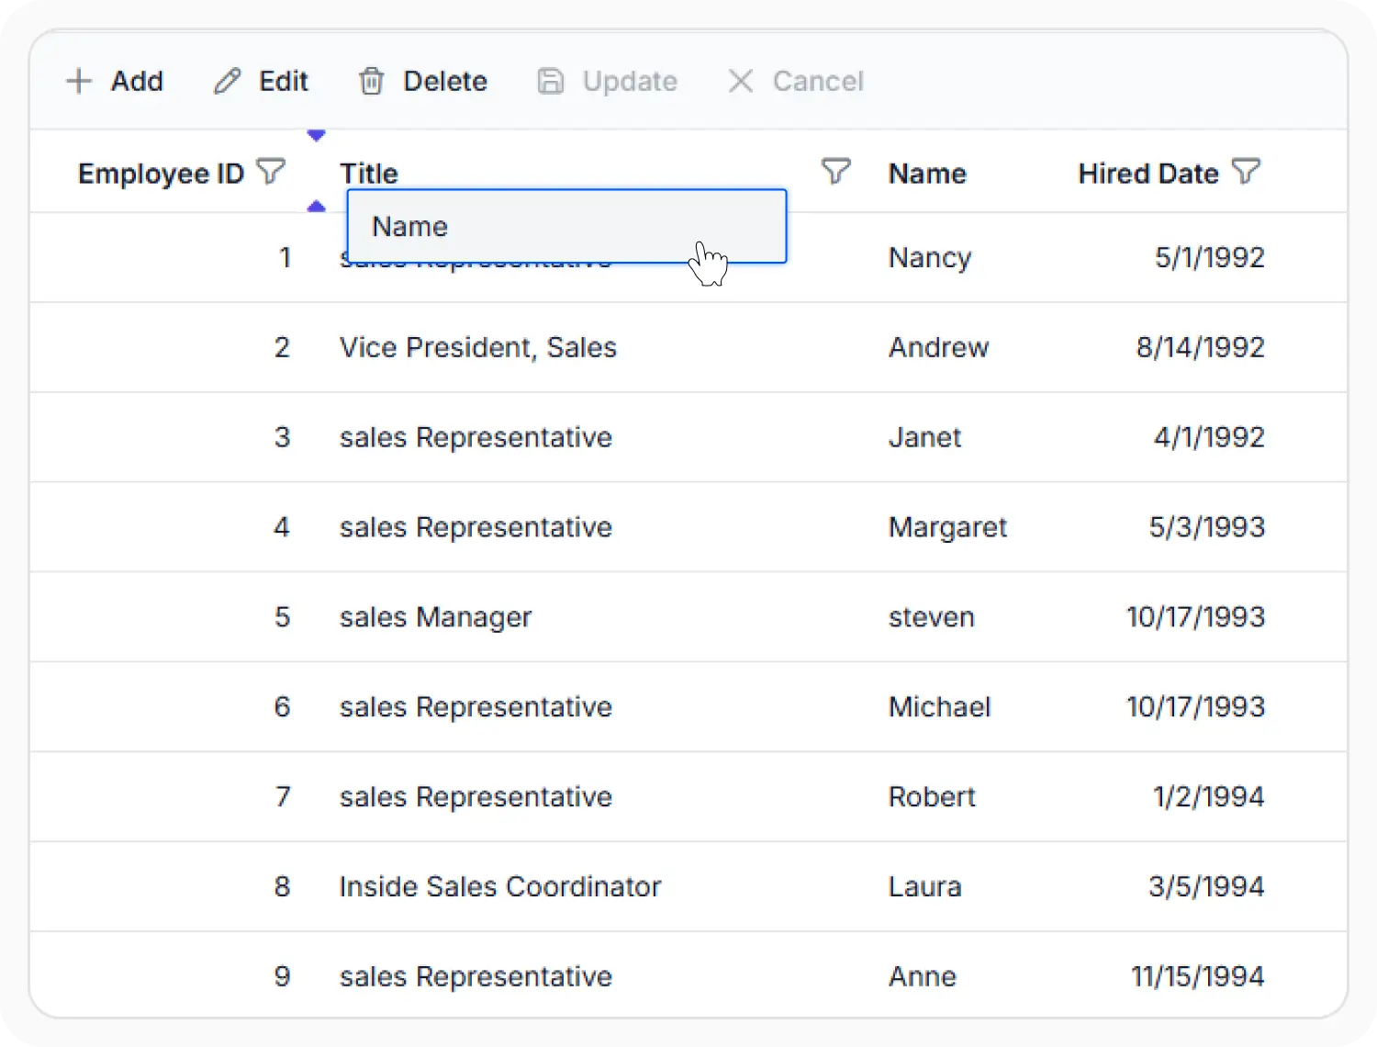Sort by Name column header
The height and width of the screenshot is (1047, 1377).
(927, 174)
